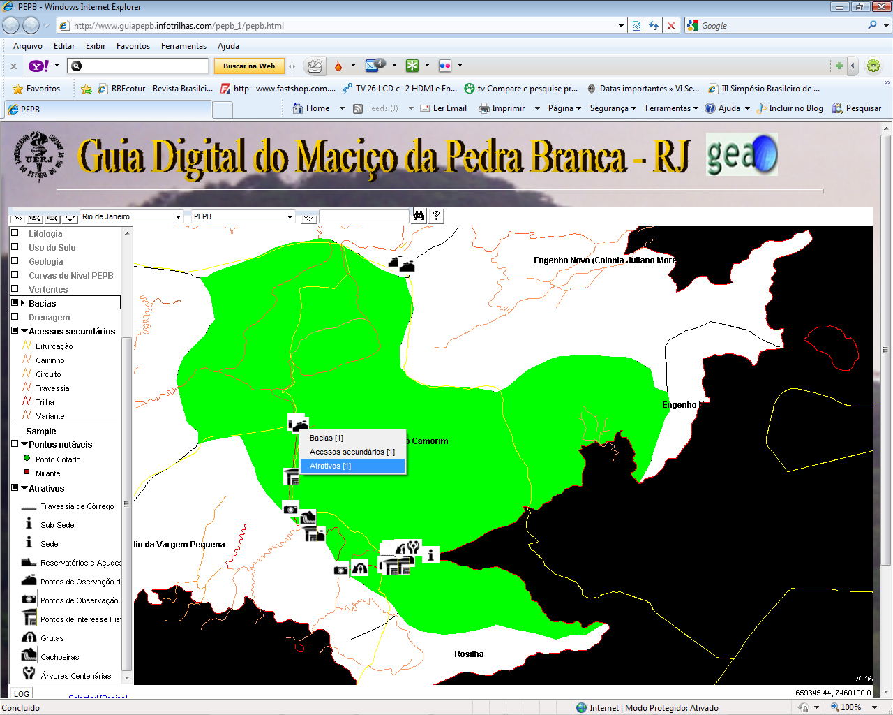Click the gea globe logo
The width and height of the screenshot is (893, 715).
[x=742, y=154]
